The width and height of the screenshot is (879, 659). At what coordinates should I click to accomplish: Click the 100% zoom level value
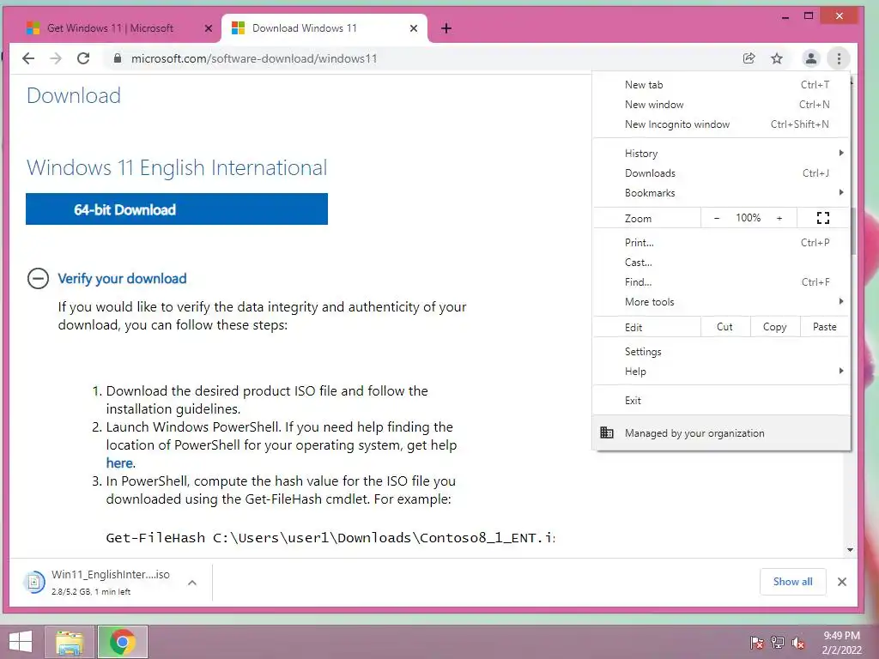(748, 218)
